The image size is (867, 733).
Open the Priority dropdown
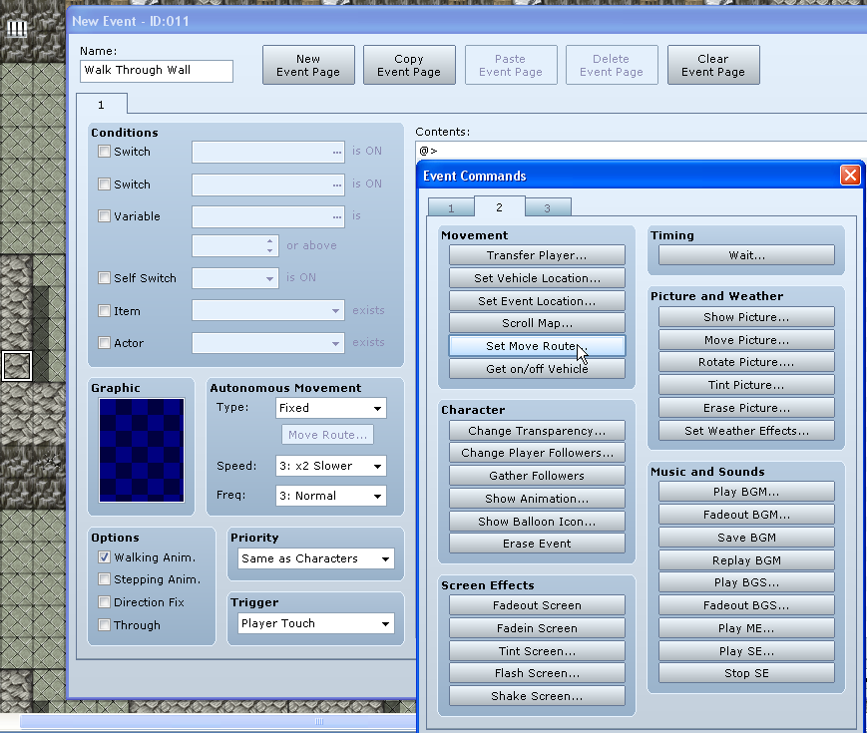316,558
